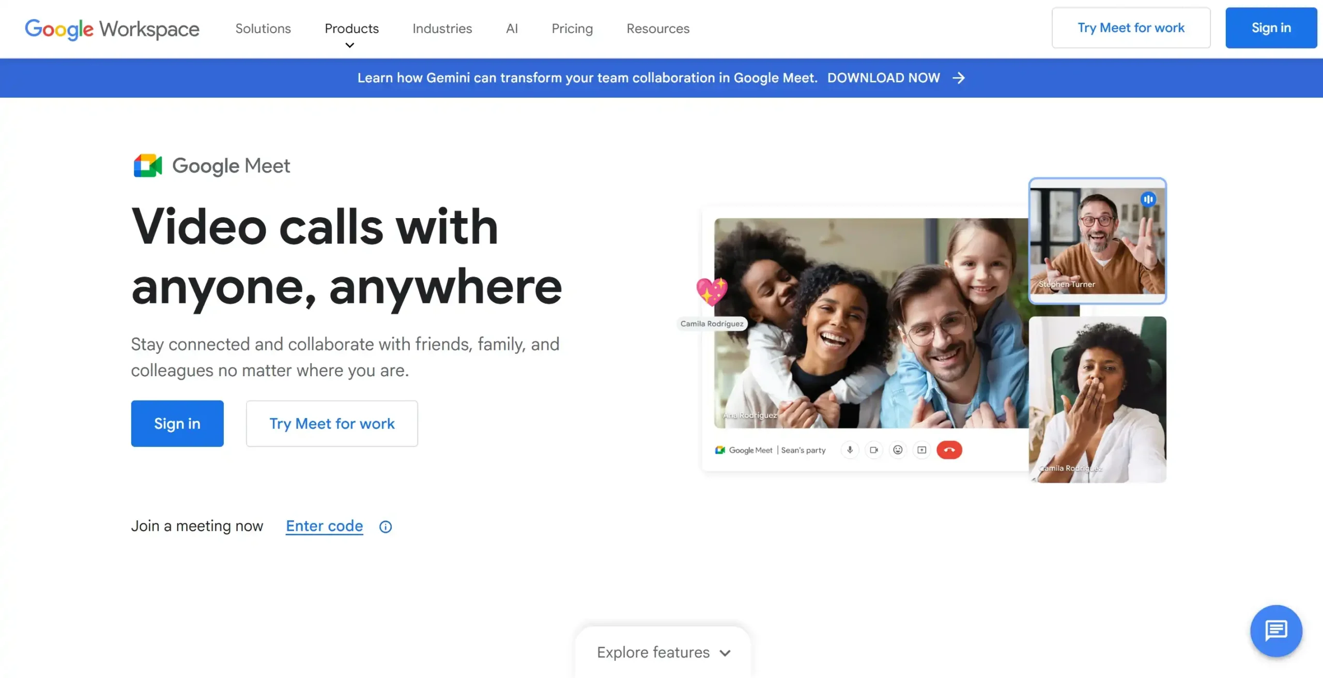Open the Solutions menu

click(263, 28)
